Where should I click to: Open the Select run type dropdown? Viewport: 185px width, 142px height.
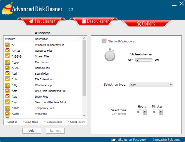click(x=151, y=85)
